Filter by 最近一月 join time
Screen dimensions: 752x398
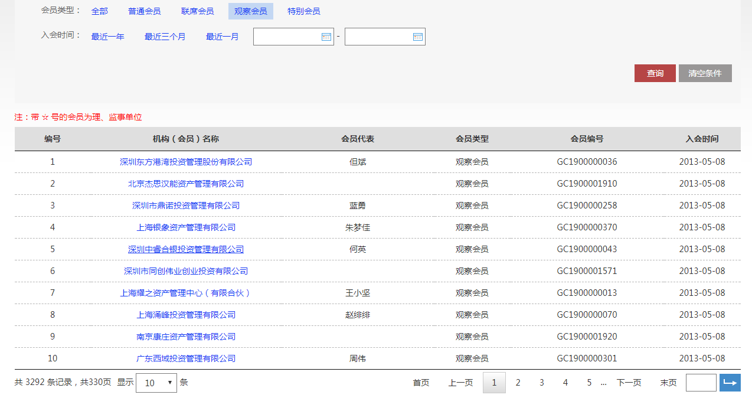[223, 37]
